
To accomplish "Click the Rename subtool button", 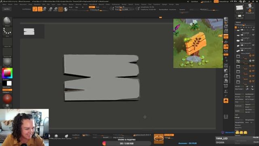I will tap(239, 94).
